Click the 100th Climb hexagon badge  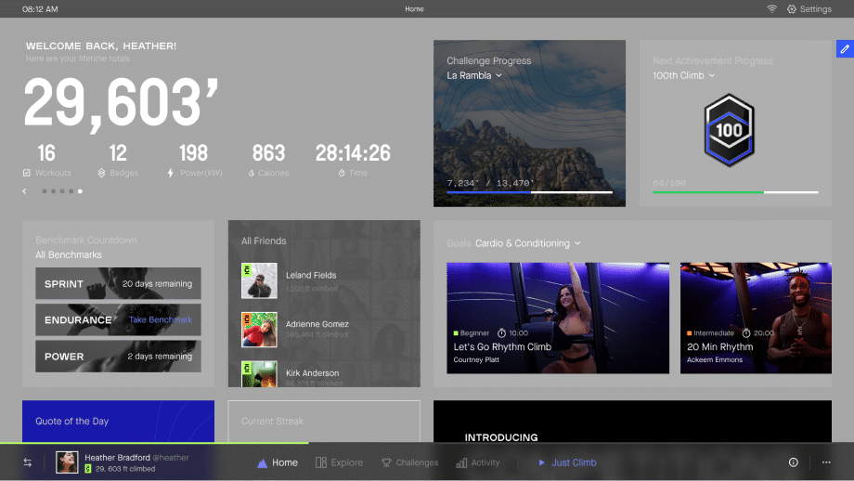pos(729,130)
